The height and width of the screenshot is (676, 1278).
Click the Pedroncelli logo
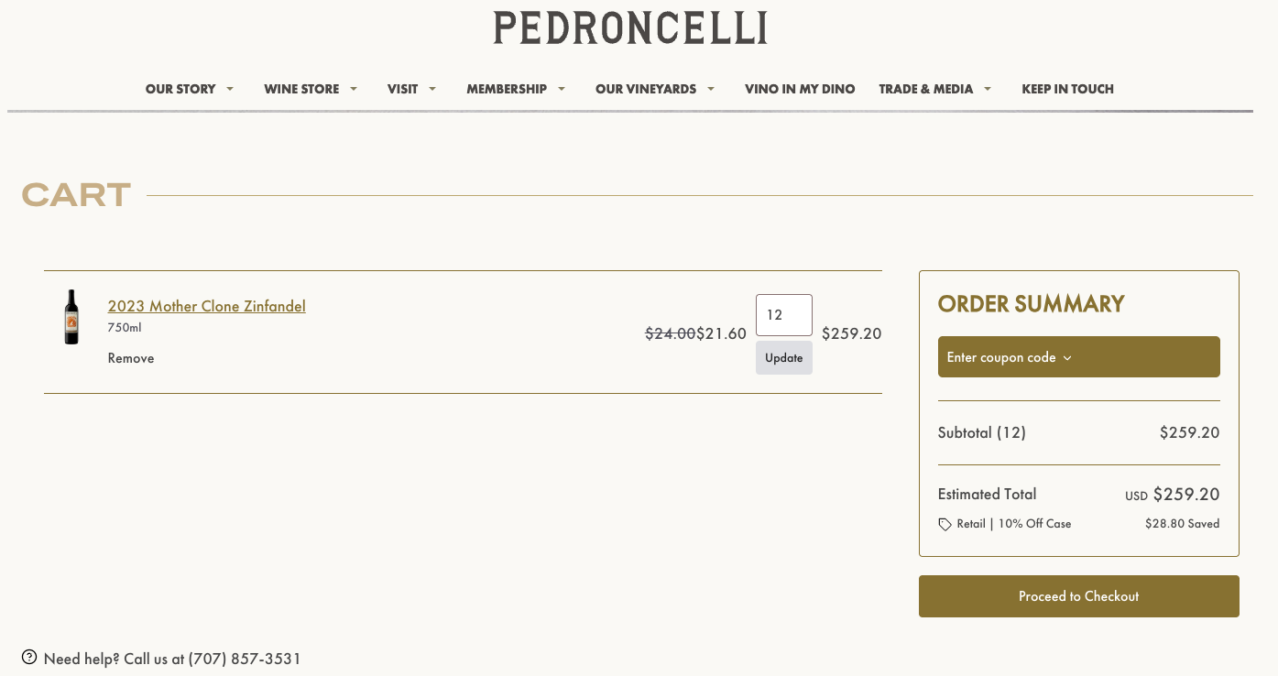(x=630, y=27)
